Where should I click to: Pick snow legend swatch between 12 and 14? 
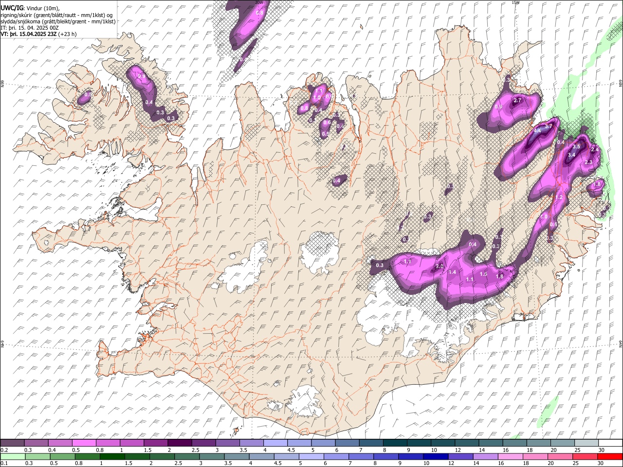pyautogui.click(x=466, y=443)
